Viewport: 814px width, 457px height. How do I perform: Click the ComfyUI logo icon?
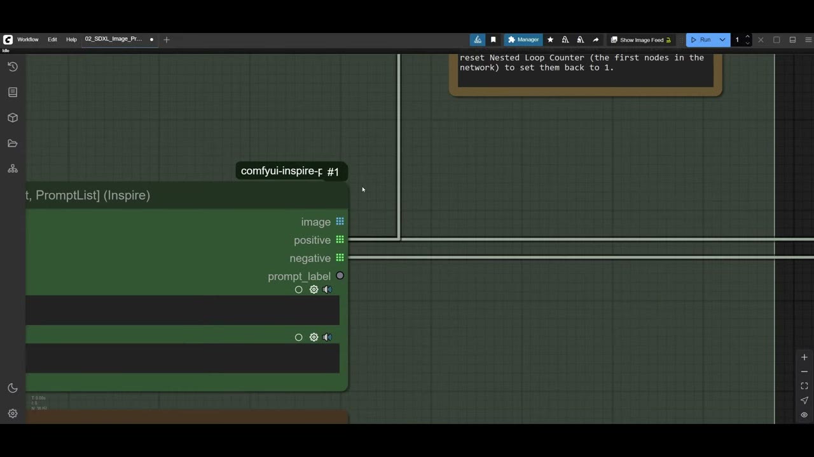8,39
